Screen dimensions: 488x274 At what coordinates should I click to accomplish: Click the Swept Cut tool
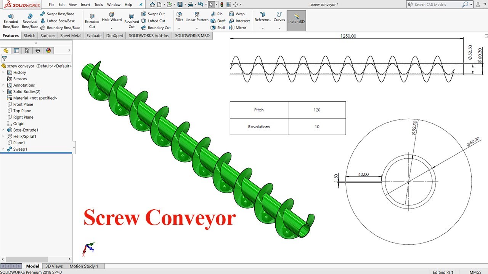pyautogui.click(x=153, y=14)
